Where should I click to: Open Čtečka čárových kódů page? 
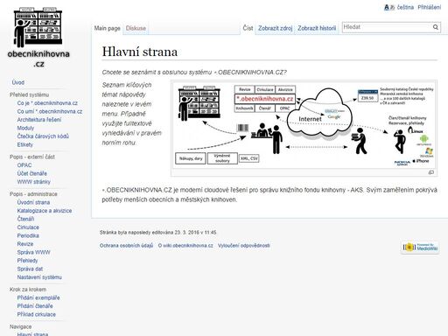coord(43,136)
